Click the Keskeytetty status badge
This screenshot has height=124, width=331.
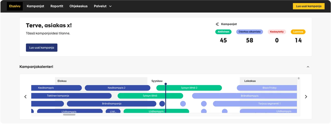click(x=277, y=32)
